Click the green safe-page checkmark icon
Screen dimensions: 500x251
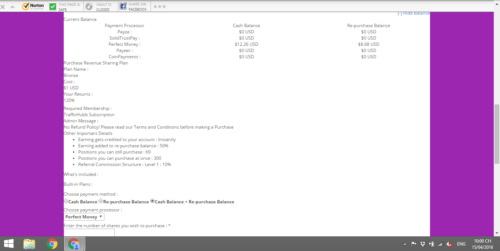[x=53, y=7]
